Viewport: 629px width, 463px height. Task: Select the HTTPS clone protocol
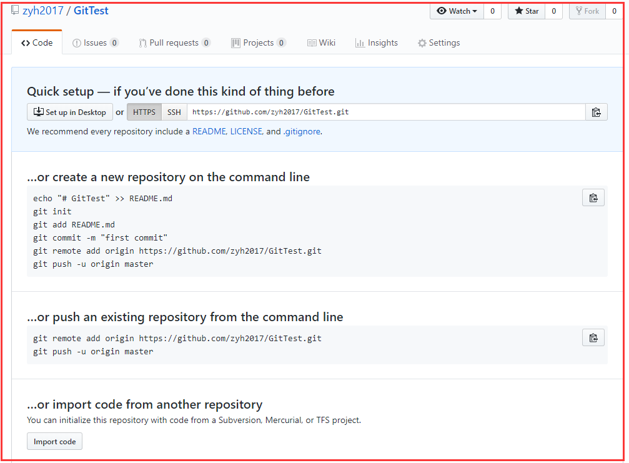click(144, 112)
